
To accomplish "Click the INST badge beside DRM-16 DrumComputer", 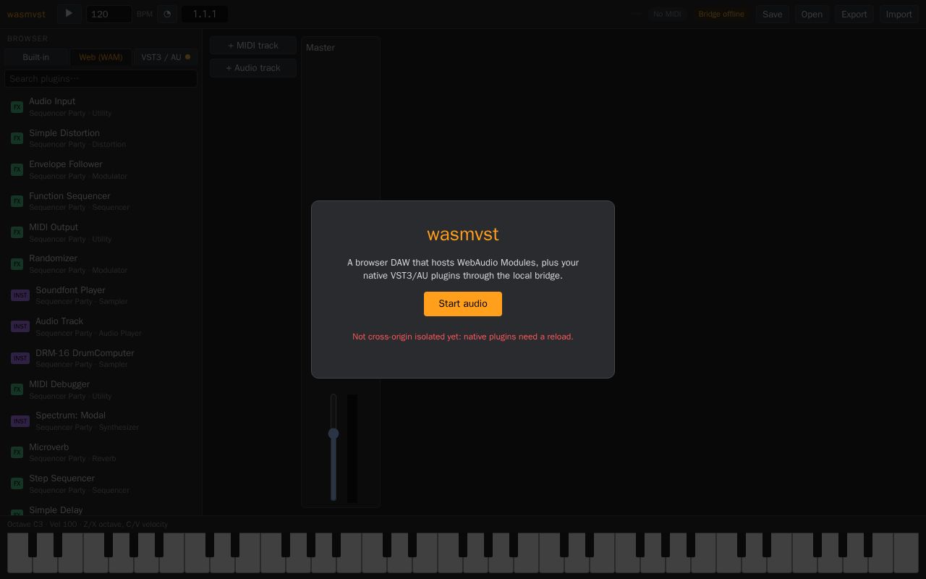I will click(20, 358).
